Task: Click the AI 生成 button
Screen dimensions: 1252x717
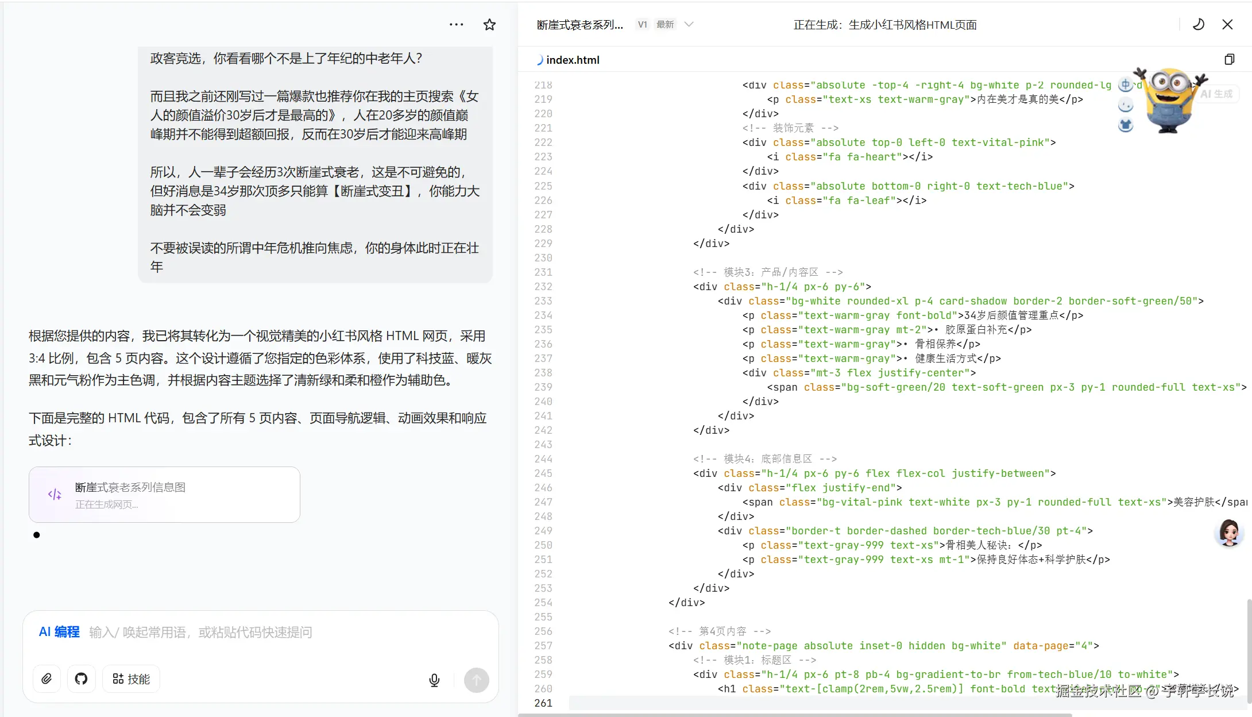Action: 1218,94
